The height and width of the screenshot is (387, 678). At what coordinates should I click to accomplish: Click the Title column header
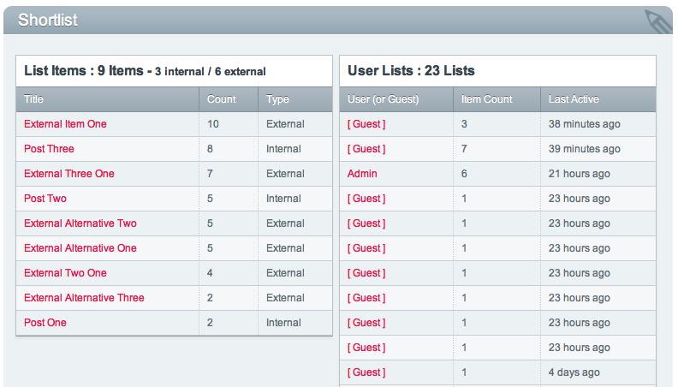coord(34,99)
